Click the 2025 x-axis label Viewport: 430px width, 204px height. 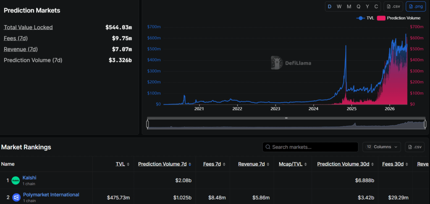coord(351,109)
